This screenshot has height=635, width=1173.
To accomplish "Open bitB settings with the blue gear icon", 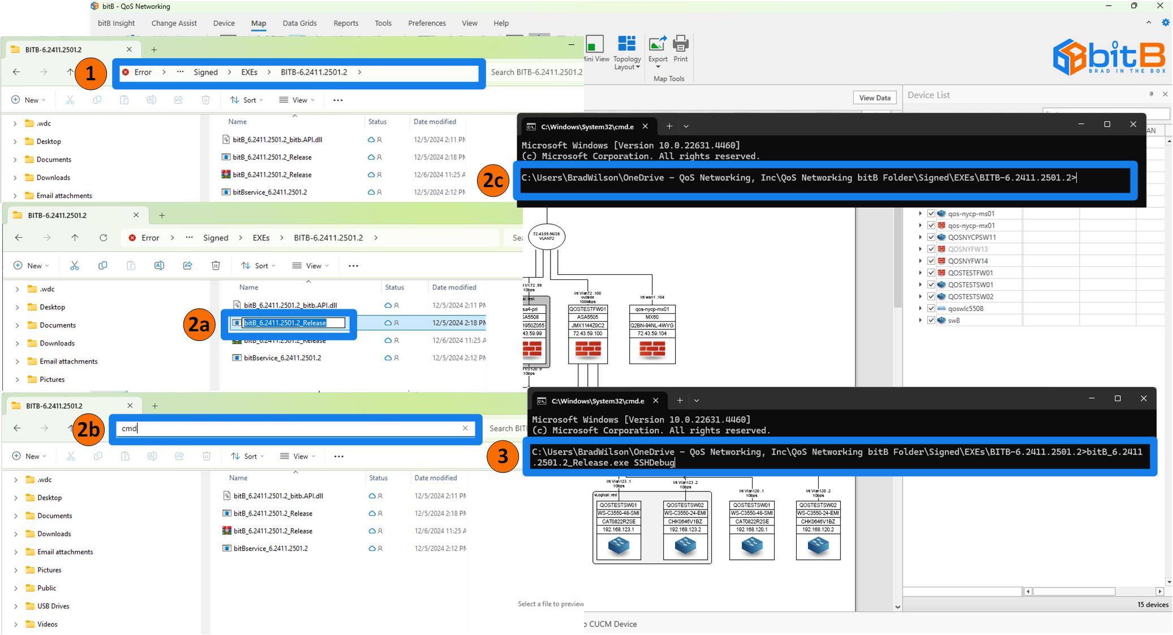I will [1165, 23].
